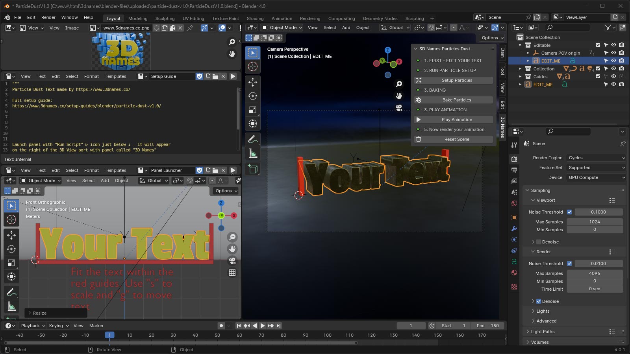The width and height of the screenshot is (630, 354).
Task: Enable the snapping magnet icon in the viewport header
Action: pos(431,28)
